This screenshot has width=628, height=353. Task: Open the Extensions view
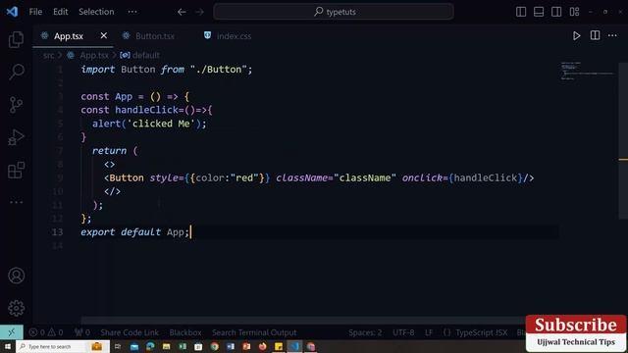tap(16, 170)
